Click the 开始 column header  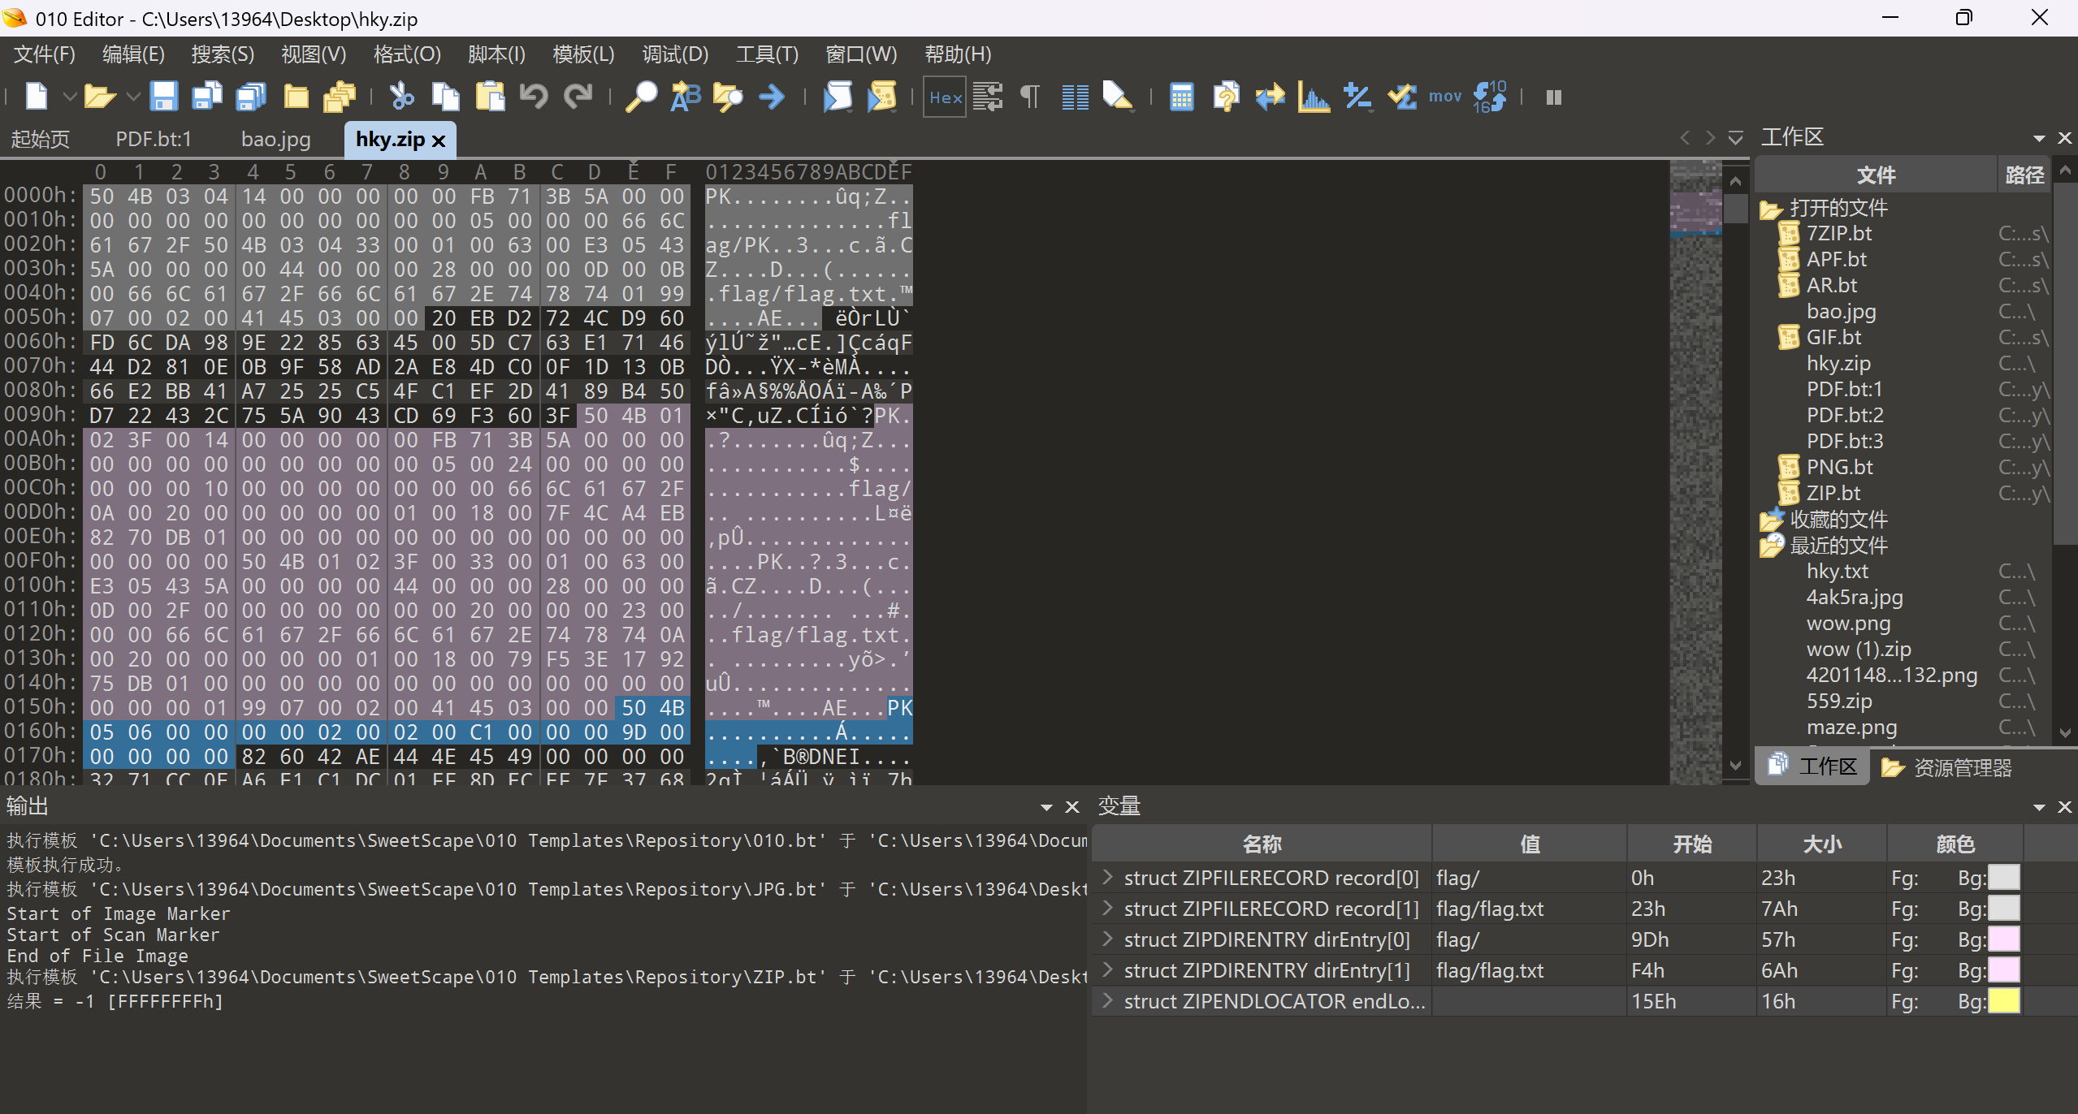pos(1691,844)
